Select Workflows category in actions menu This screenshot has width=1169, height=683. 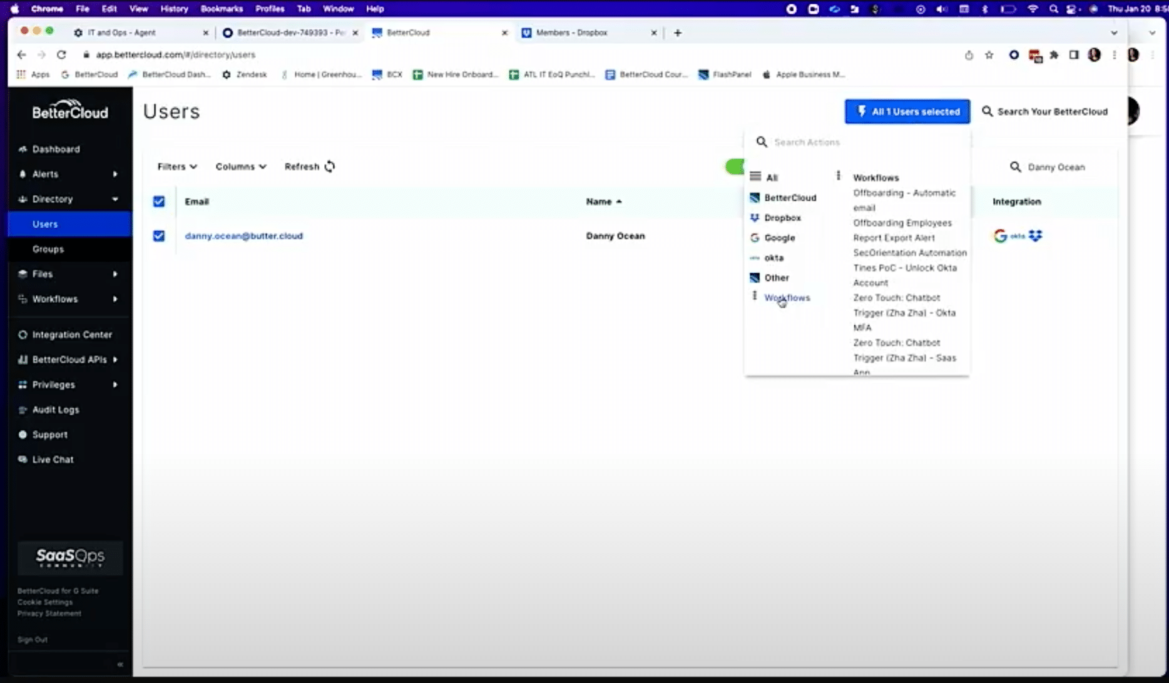pyautogui.click(x=781, y=298)
